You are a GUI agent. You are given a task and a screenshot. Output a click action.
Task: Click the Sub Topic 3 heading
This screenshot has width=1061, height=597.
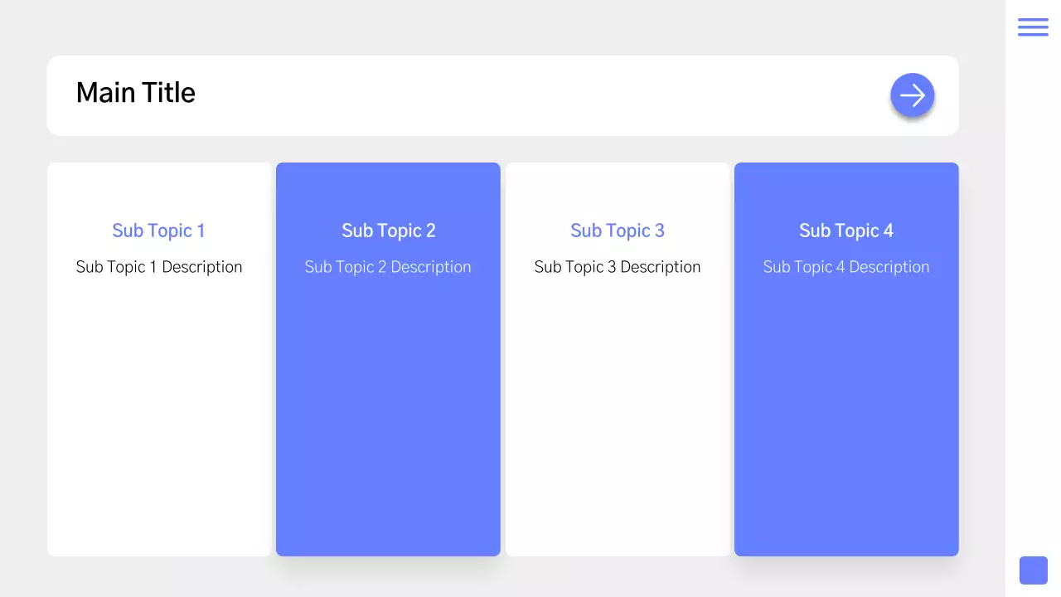(618, 231)
